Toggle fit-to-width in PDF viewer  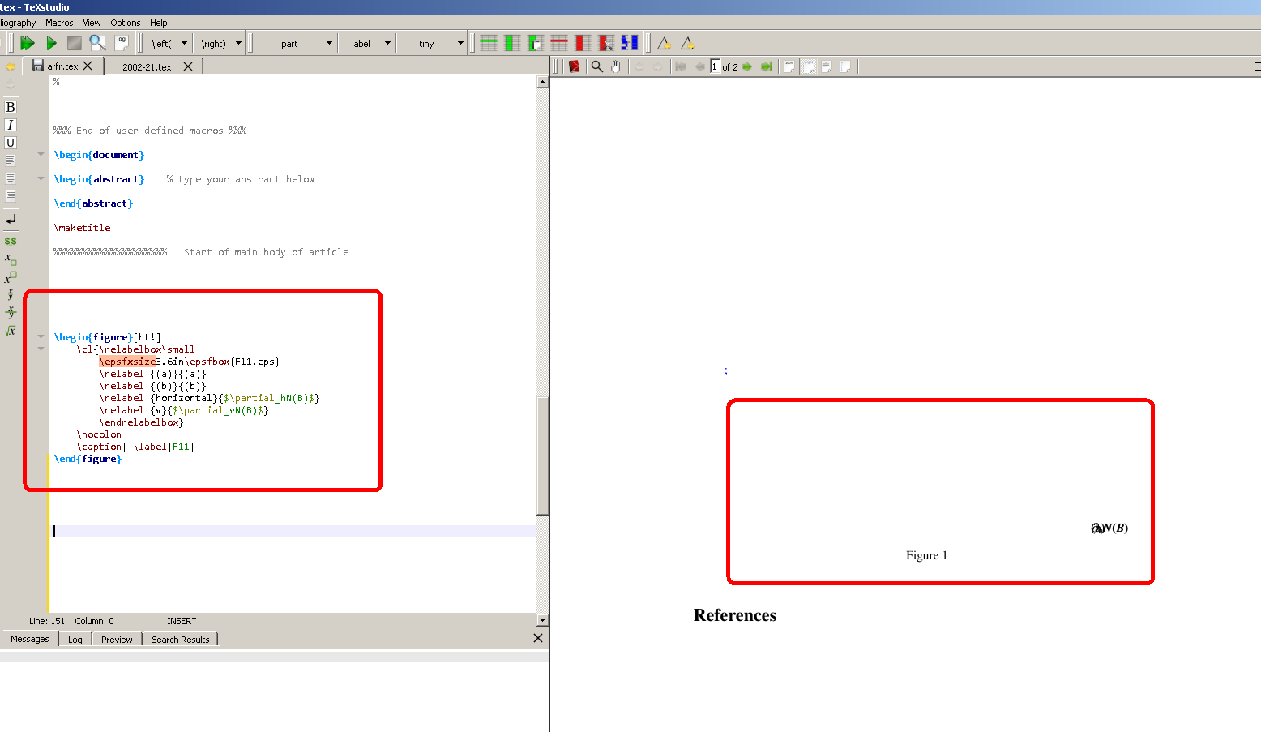808,66
